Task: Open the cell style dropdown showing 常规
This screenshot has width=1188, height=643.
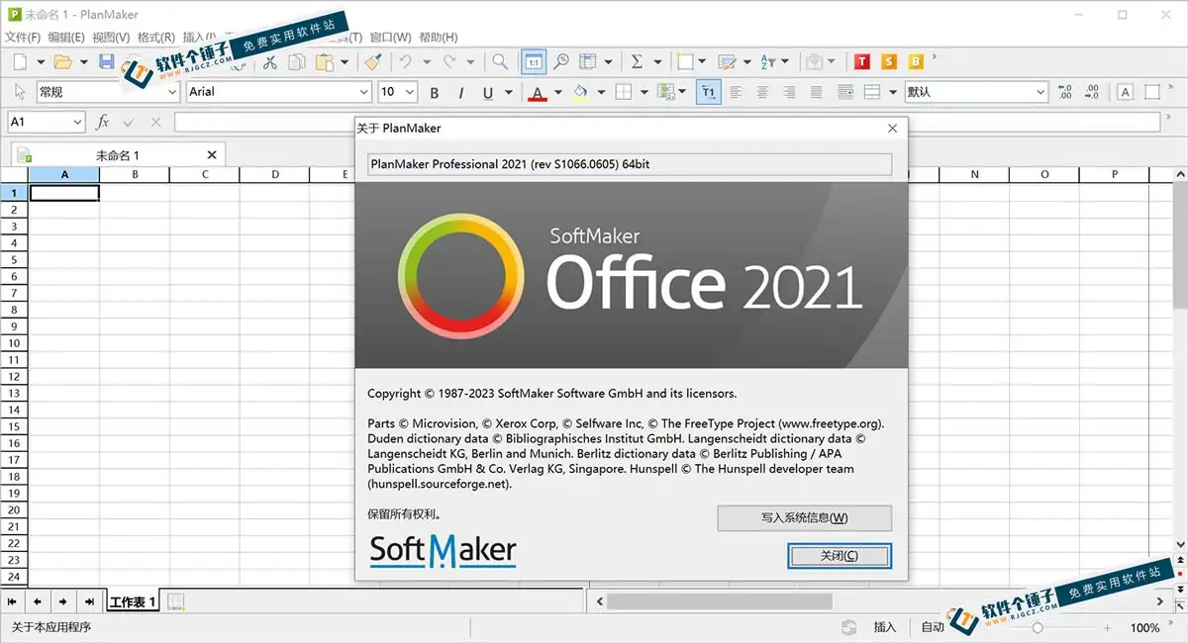Action: point(107,92)
